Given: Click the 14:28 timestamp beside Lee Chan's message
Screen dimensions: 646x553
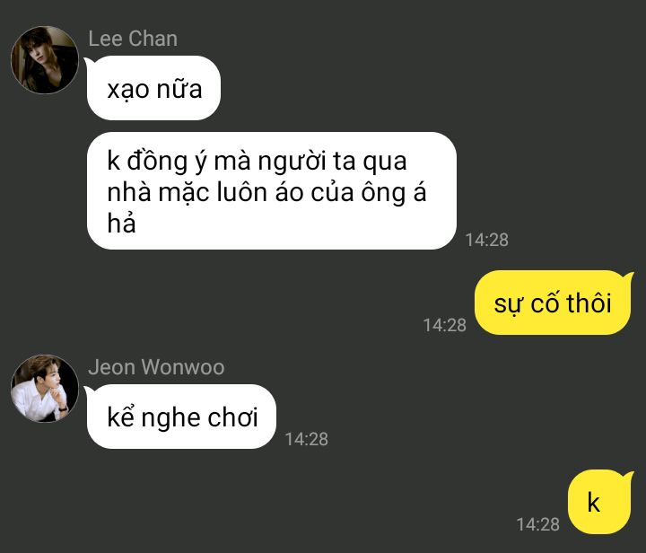Looking at the screenshot, I should (486, 240).
